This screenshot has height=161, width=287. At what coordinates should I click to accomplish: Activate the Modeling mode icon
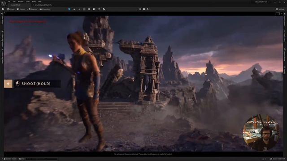click(89, 9)
